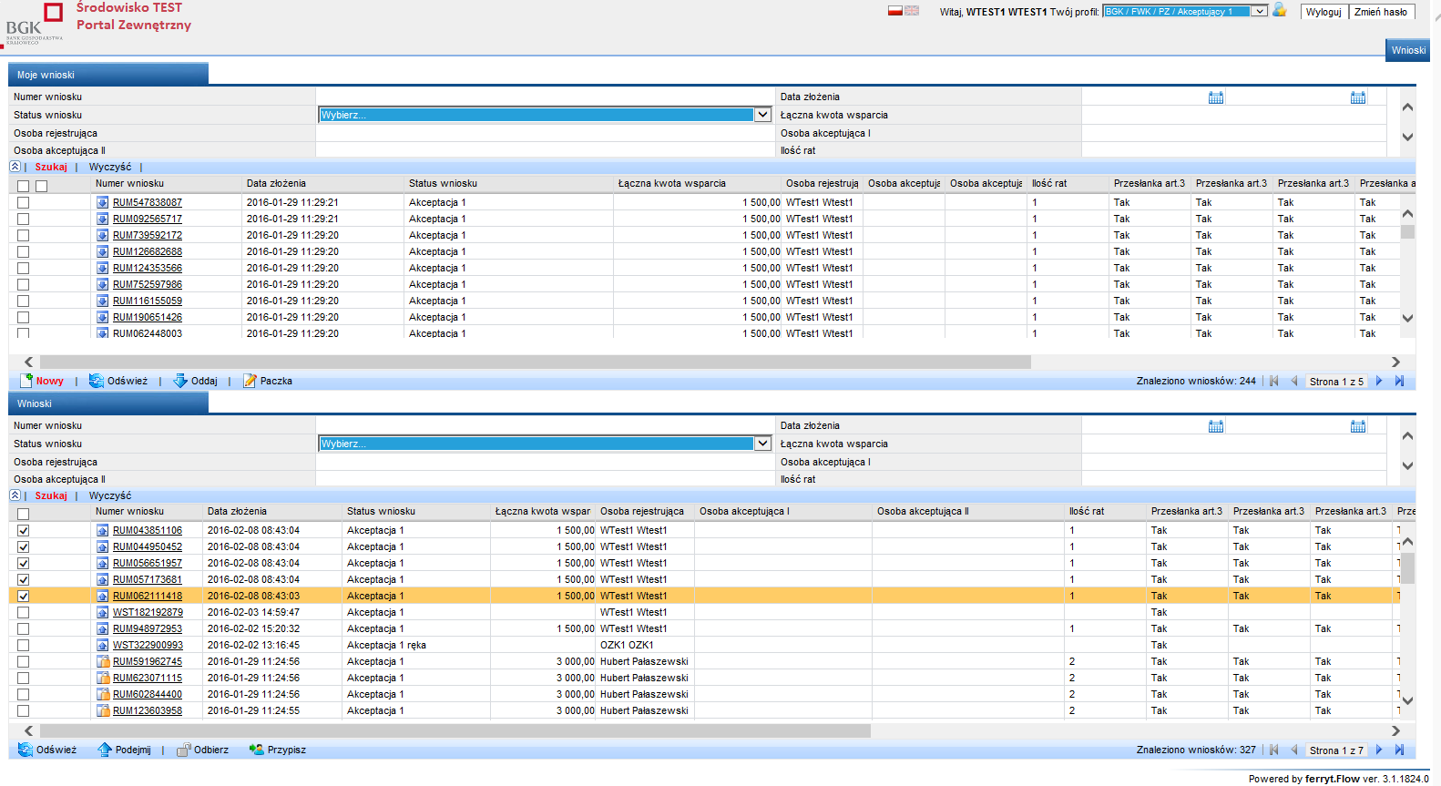Image resolution: width=1441 pixels, height=786 pixels.
Task: Click horizontal scrollbar of Moje wnioski table
Action: (536, 362)
